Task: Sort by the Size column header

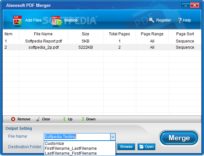Action: coord(85,34)
